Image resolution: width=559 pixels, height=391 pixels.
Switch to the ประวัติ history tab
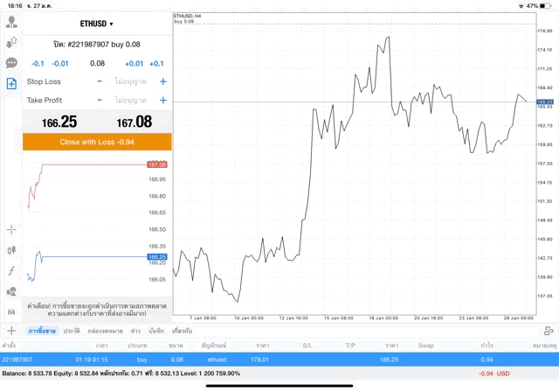(x=72, y=331)
